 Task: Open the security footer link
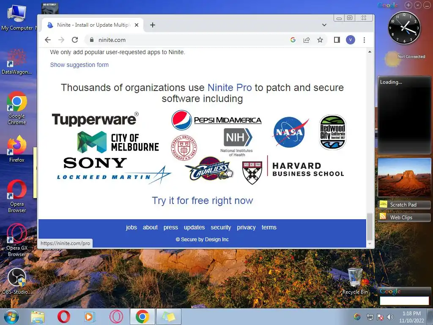coord(221,227)
